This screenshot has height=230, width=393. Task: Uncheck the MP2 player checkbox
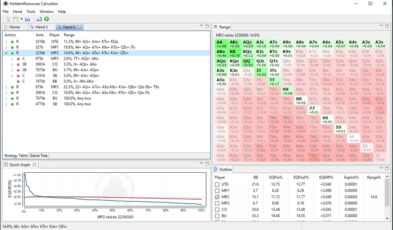tap(217, 197)
